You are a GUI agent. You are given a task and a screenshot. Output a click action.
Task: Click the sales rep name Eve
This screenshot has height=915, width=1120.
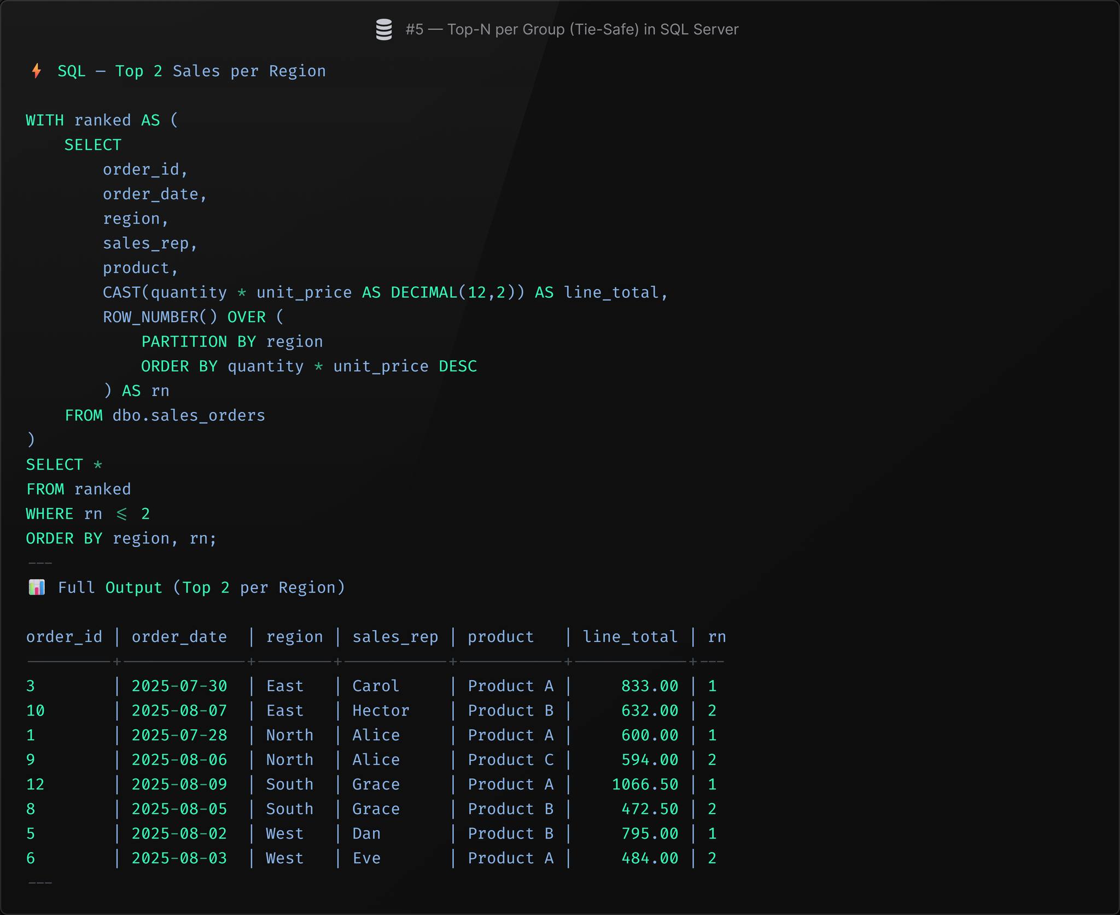click(x=366, y=858)
